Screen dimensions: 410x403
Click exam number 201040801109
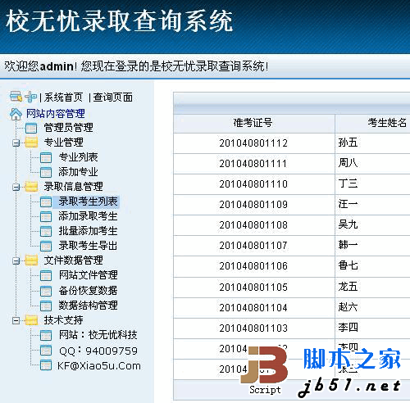coord(253,205)
